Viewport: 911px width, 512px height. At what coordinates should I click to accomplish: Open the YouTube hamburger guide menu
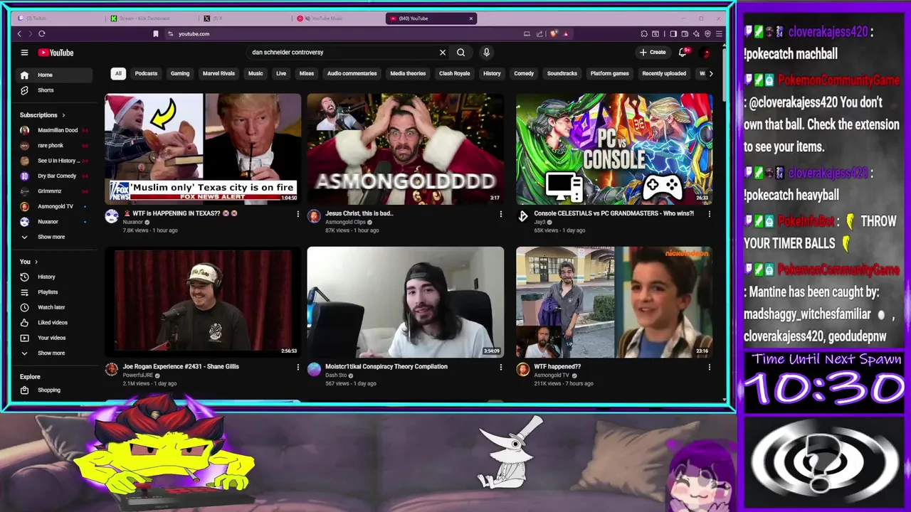tap(24, 53)
